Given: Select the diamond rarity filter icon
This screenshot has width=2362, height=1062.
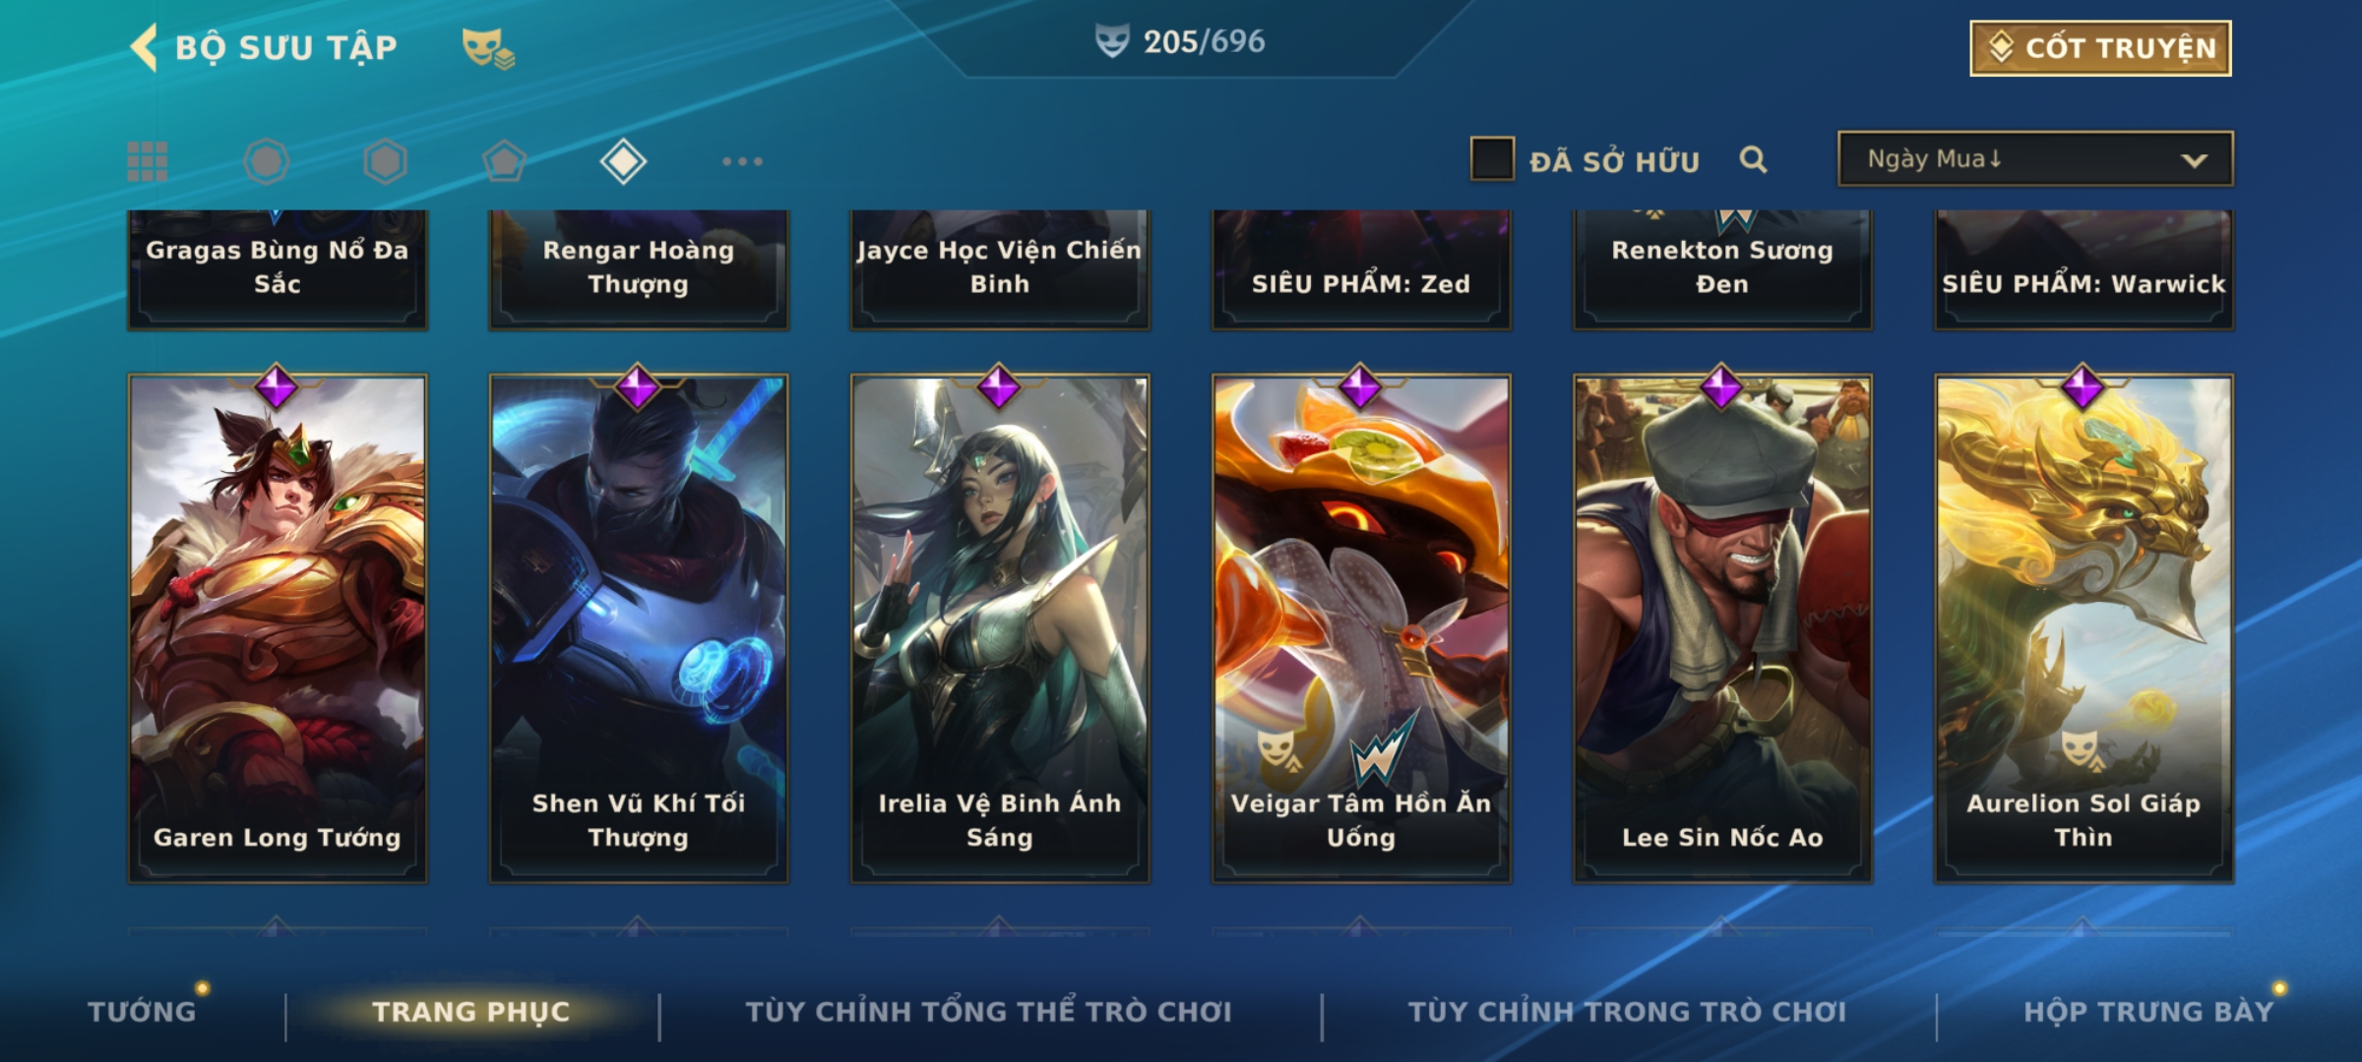Looking at the screenshot, I should [623, 161].
